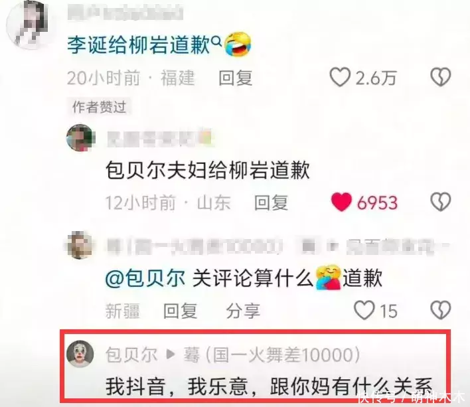Screen dimensions: 470x407
Task: Open 包贝尔 username in highlighted reply
Action: click(131, 355)
